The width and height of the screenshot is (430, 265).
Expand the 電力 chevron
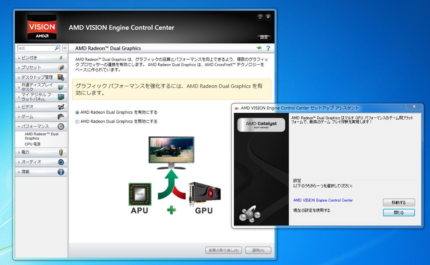coord(19,152)
